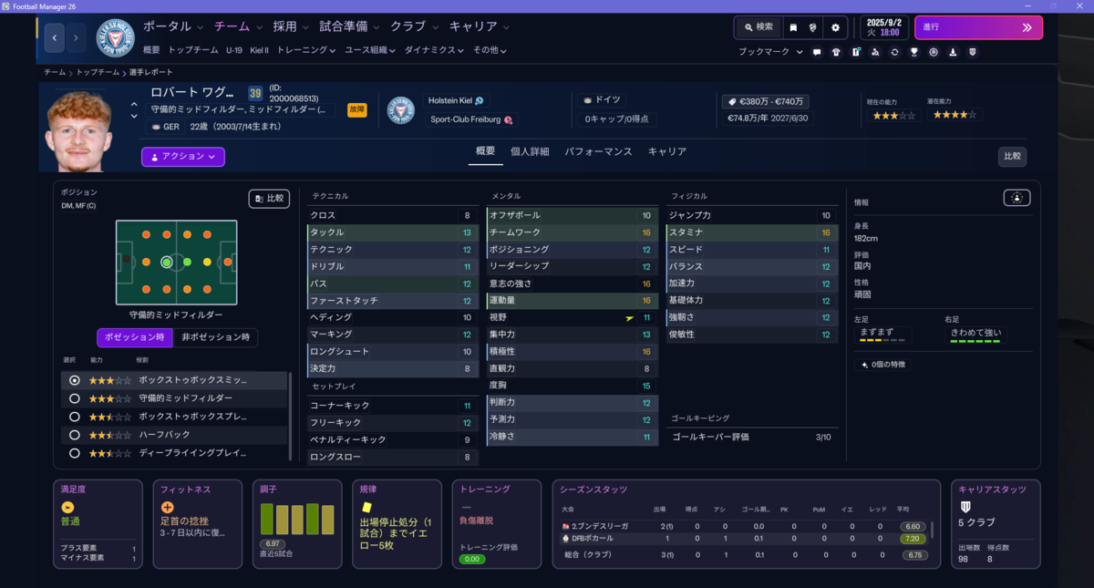Click the 検索 search button
This screenshot has width=1094, height=588.
tap(759, 27)
